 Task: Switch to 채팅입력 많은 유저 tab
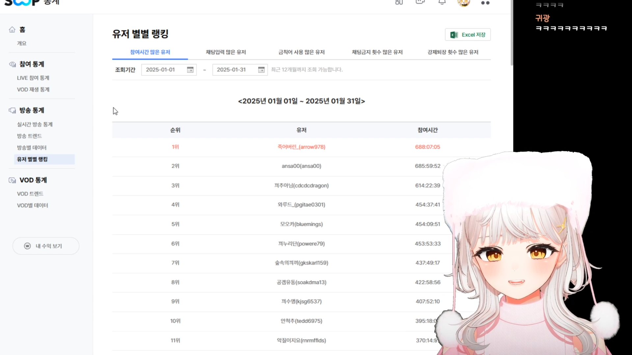point(226,52)
